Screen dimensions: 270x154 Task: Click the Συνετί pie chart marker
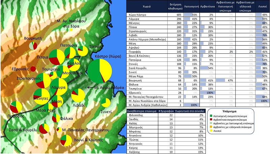106,103
